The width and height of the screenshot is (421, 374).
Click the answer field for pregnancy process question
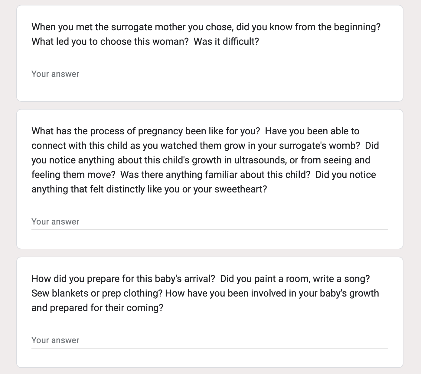click(x=209, y=222)
